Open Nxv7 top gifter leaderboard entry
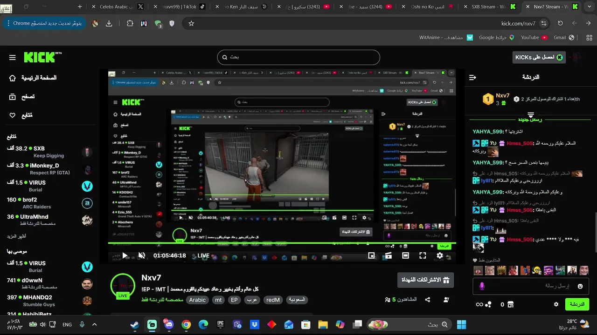The image size is (597, 335). (x=497, y=99)
